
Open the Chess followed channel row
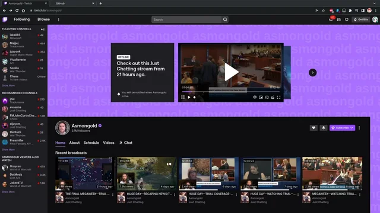click(x=24, y=78)
